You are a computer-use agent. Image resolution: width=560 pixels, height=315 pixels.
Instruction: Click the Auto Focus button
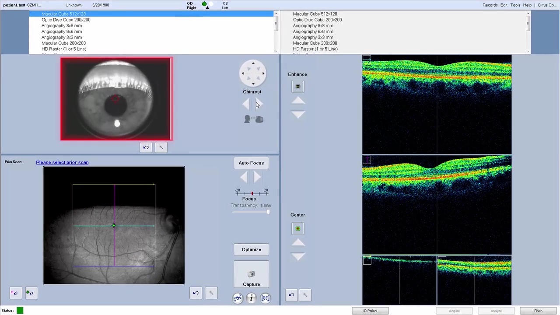(x=251, y=163)
